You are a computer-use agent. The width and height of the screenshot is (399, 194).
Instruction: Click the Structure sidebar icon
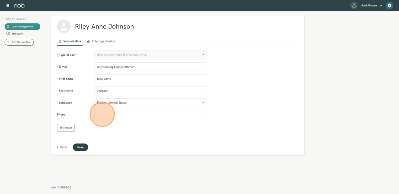(8, 34)
